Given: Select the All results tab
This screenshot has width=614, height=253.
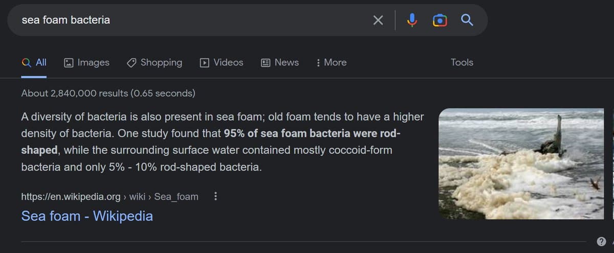Looking at the screenshot, I should point(34,62).
